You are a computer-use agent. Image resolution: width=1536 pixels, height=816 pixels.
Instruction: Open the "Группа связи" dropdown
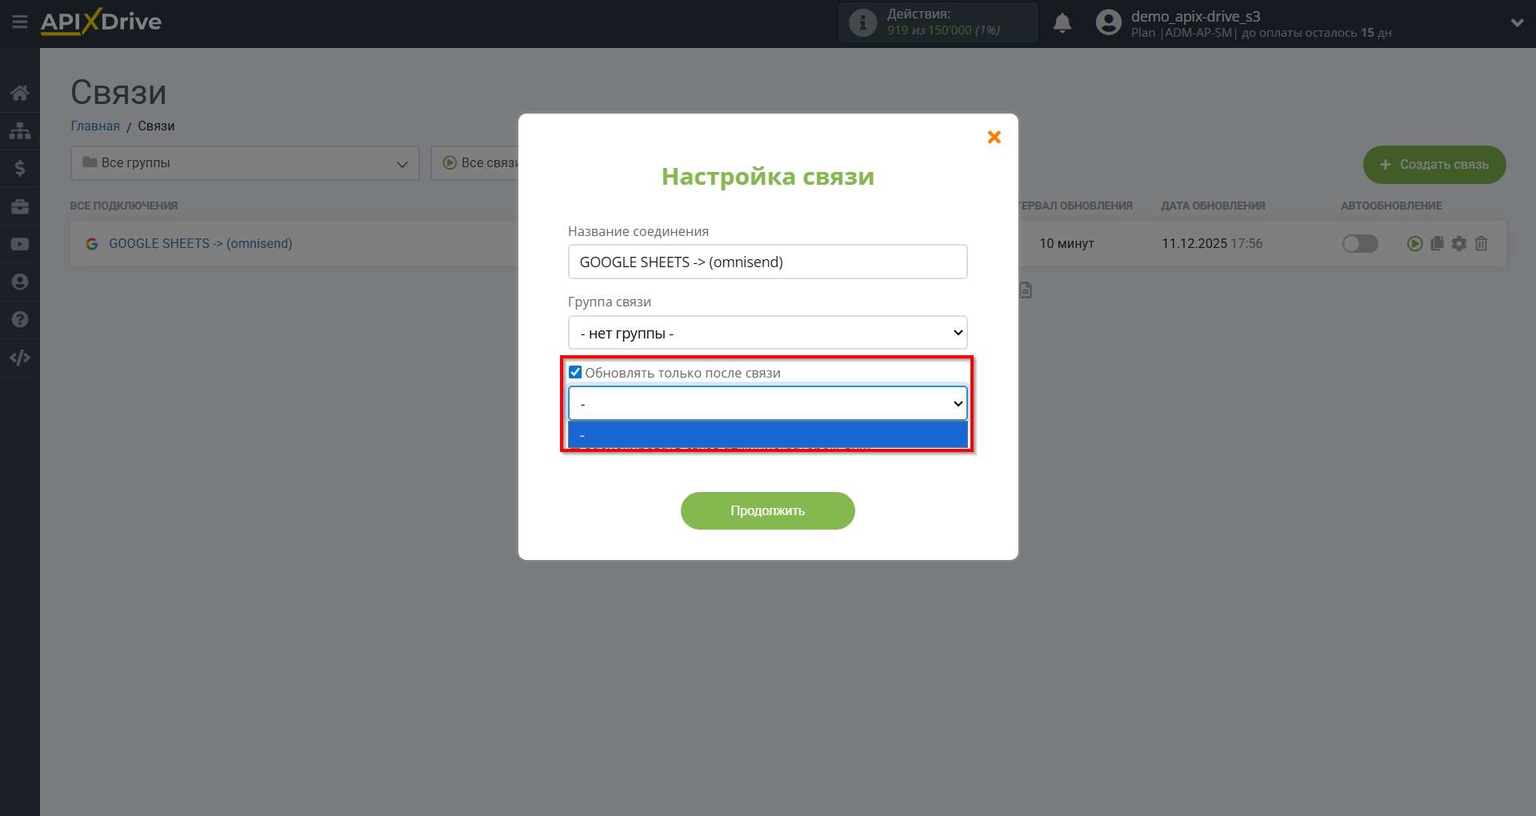[x=767, y=332]
